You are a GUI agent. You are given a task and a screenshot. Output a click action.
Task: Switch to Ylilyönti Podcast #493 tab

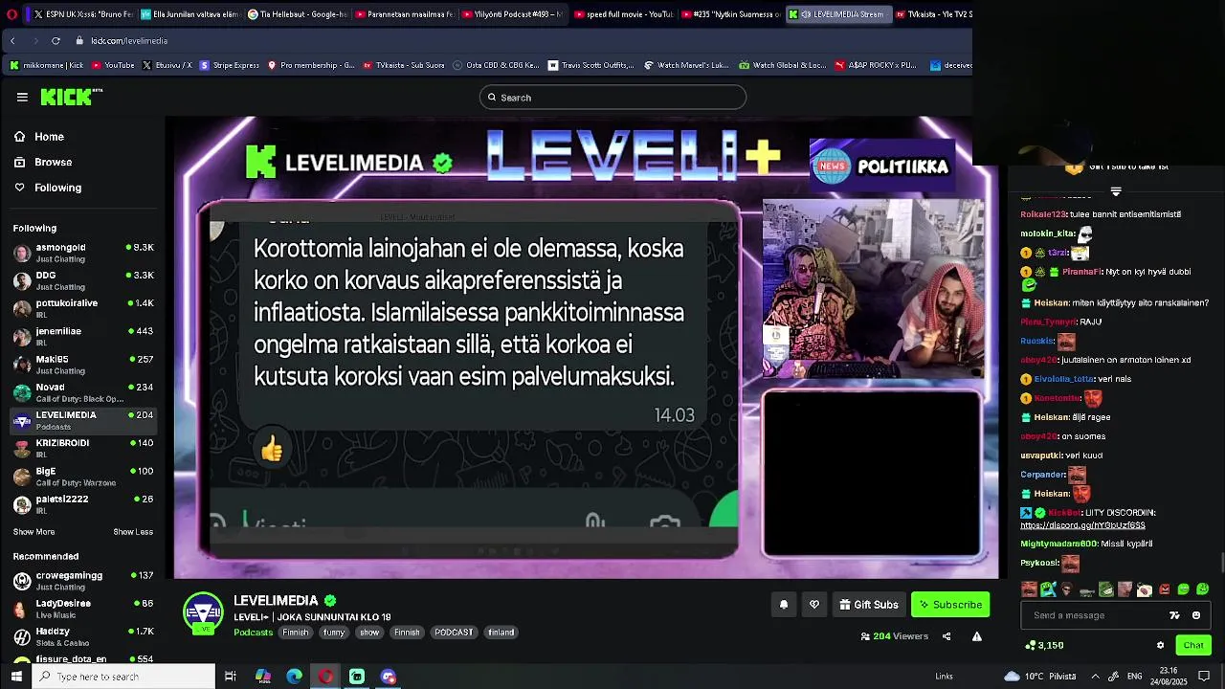pyautogui.click(x=510, y=14)
